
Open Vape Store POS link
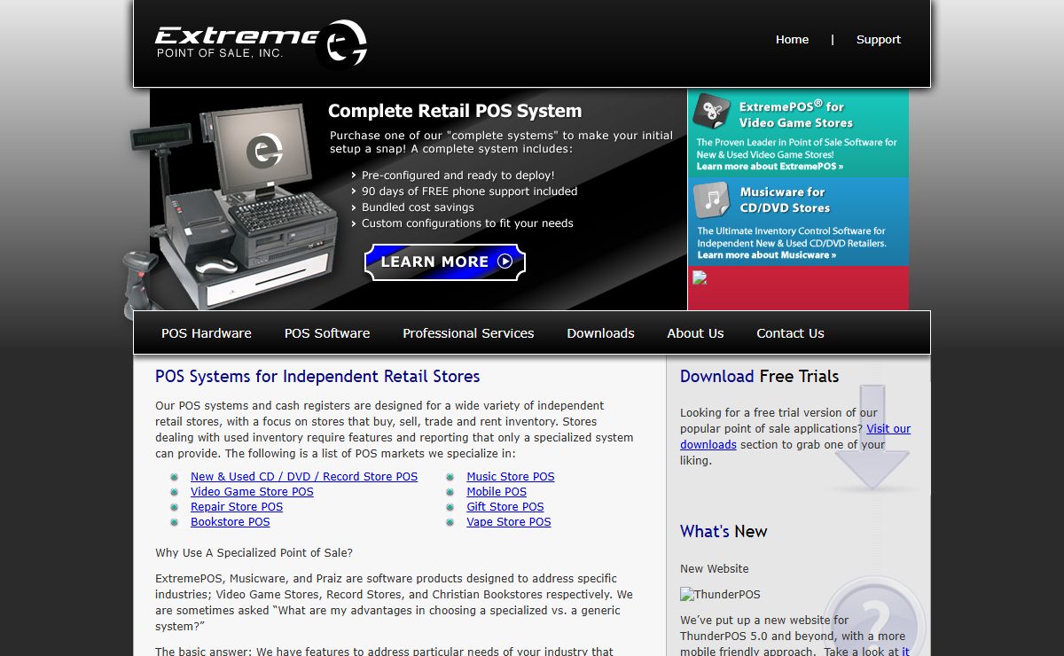click(x=509, y=522)
